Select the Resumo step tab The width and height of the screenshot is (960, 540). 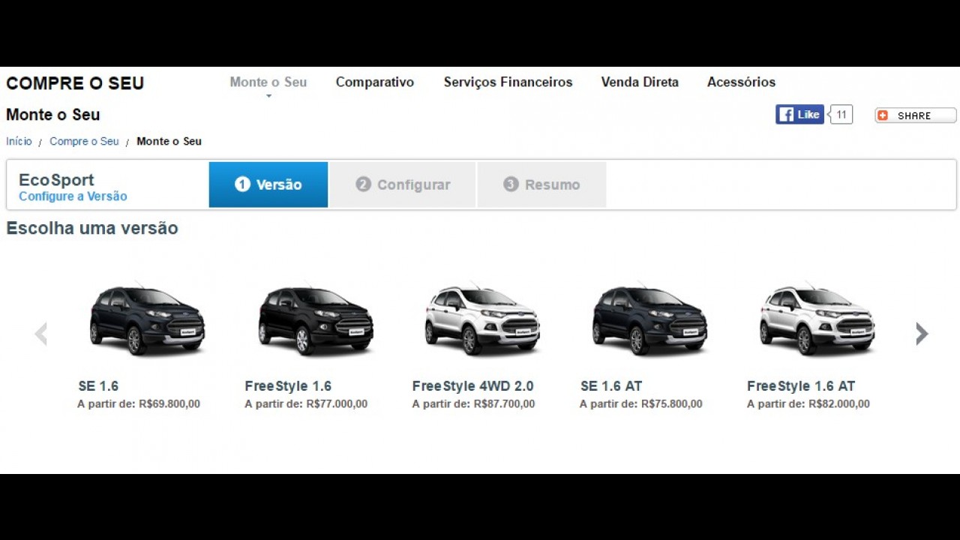(541, 184)
